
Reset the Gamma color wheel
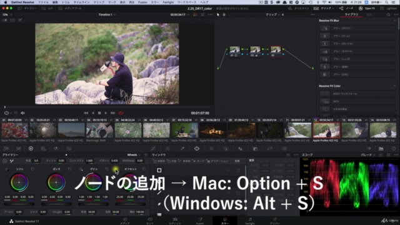(x=69, y=169)
